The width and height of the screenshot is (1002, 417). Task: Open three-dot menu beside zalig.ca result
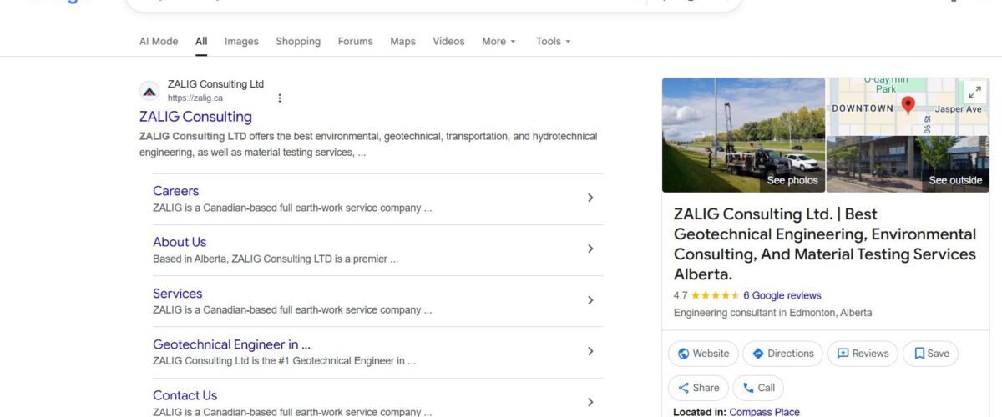coord(280,98)
